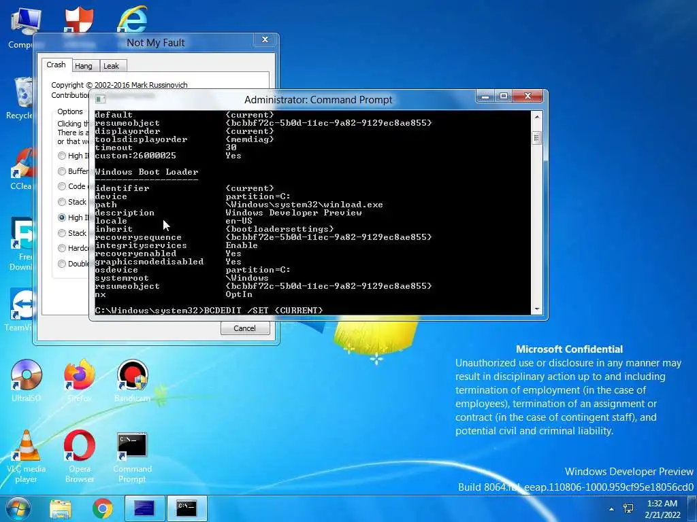The height and width of the screenshot is (522, 697).
Task: Click the 'OptIn' nx value
Action: click(239, 294)
